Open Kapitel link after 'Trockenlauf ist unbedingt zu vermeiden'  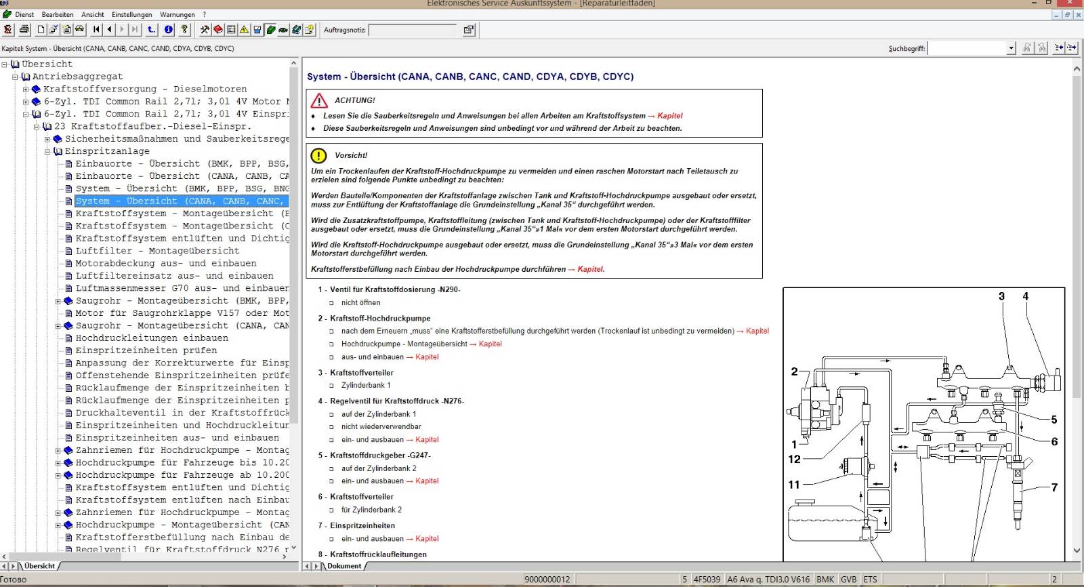[x=757, y=331]
